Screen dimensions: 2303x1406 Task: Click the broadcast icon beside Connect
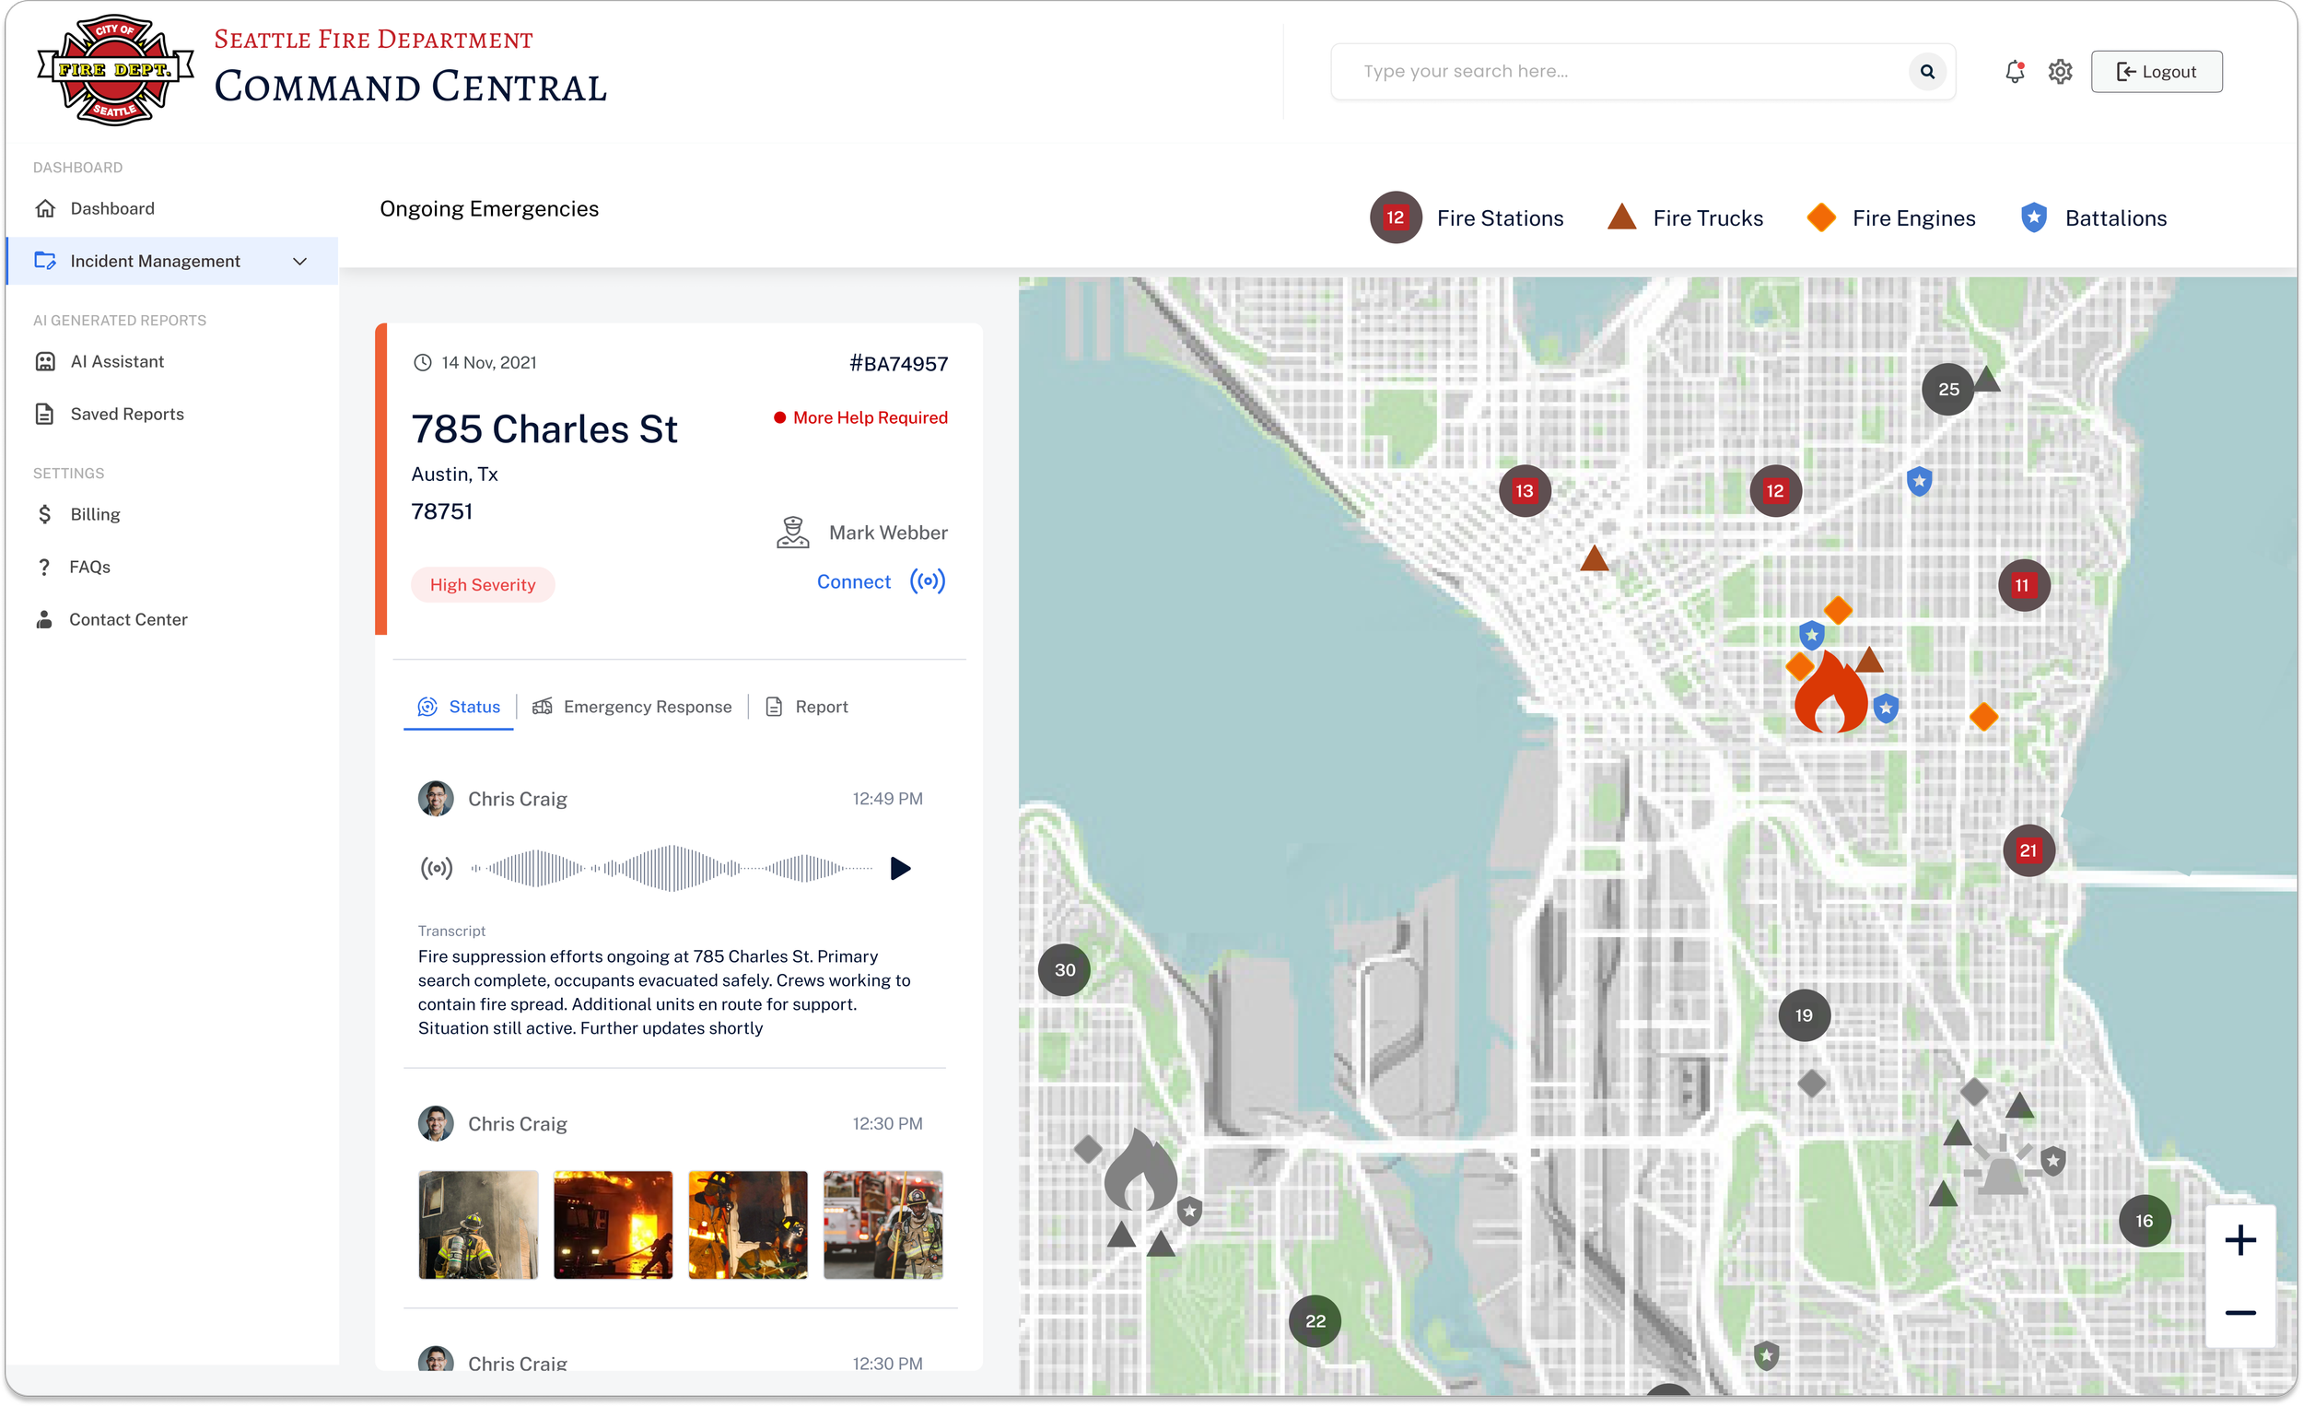[x=927, y=581]
